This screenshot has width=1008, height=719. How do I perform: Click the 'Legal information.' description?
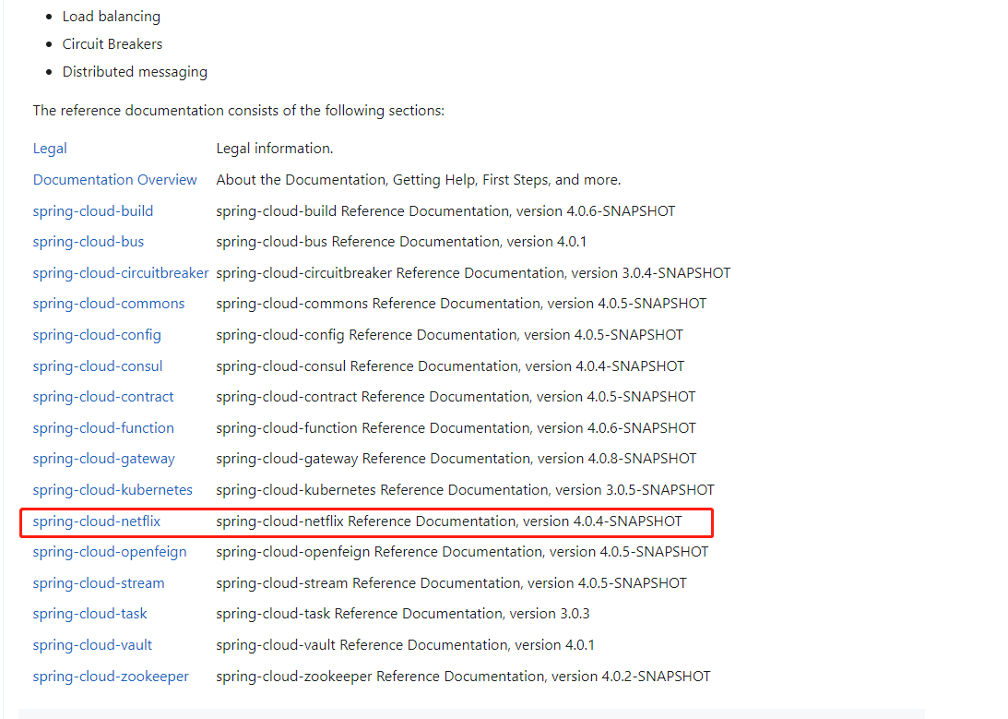tap(275, 149)
